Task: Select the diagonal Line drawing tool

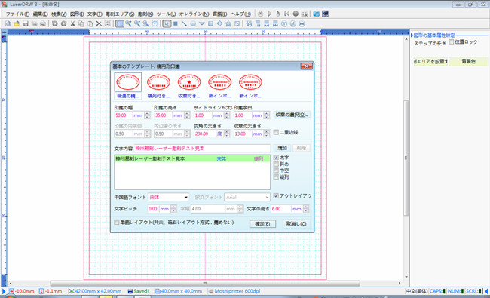Action: [x=185, y=24]
